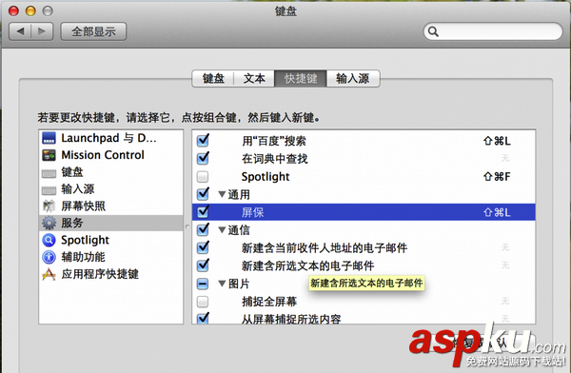
Task: Select the 在词典中查找 service row
Action: [x=364, y=159]
